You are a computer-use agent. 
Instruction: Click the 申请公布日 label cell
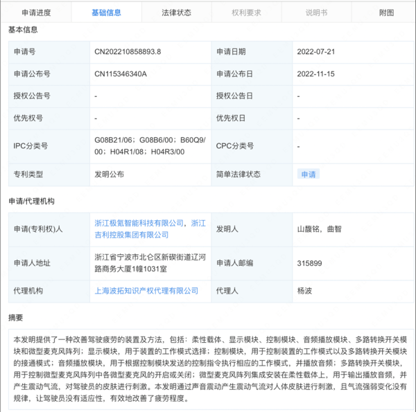[x=252, y=74]
